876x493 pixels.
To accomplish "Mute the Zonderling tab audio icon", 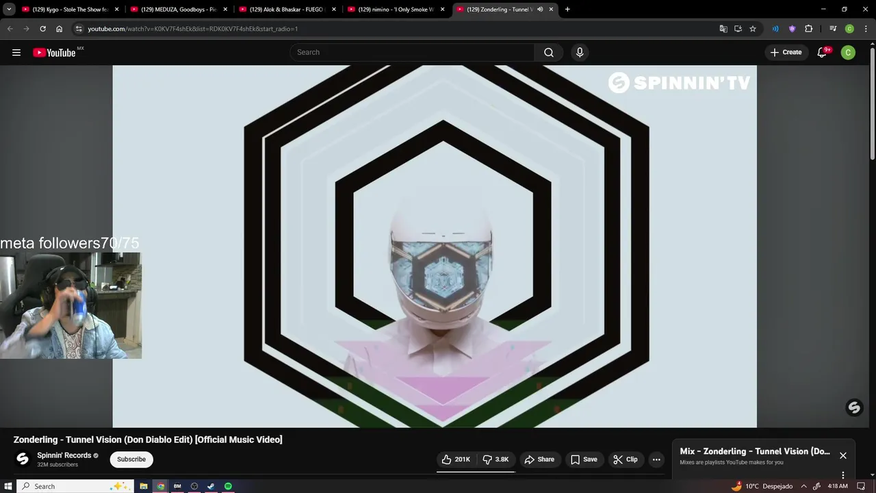I will tap(540, 10).
